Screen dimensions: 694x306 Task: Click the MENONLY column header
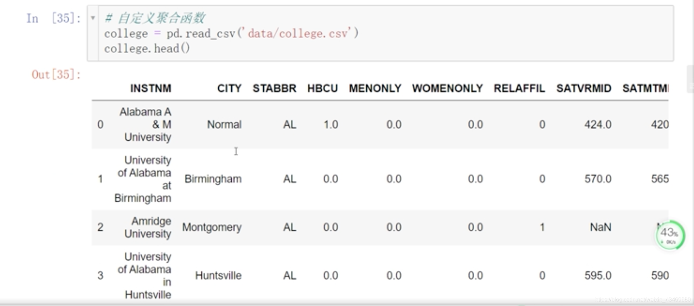point(375,88)
